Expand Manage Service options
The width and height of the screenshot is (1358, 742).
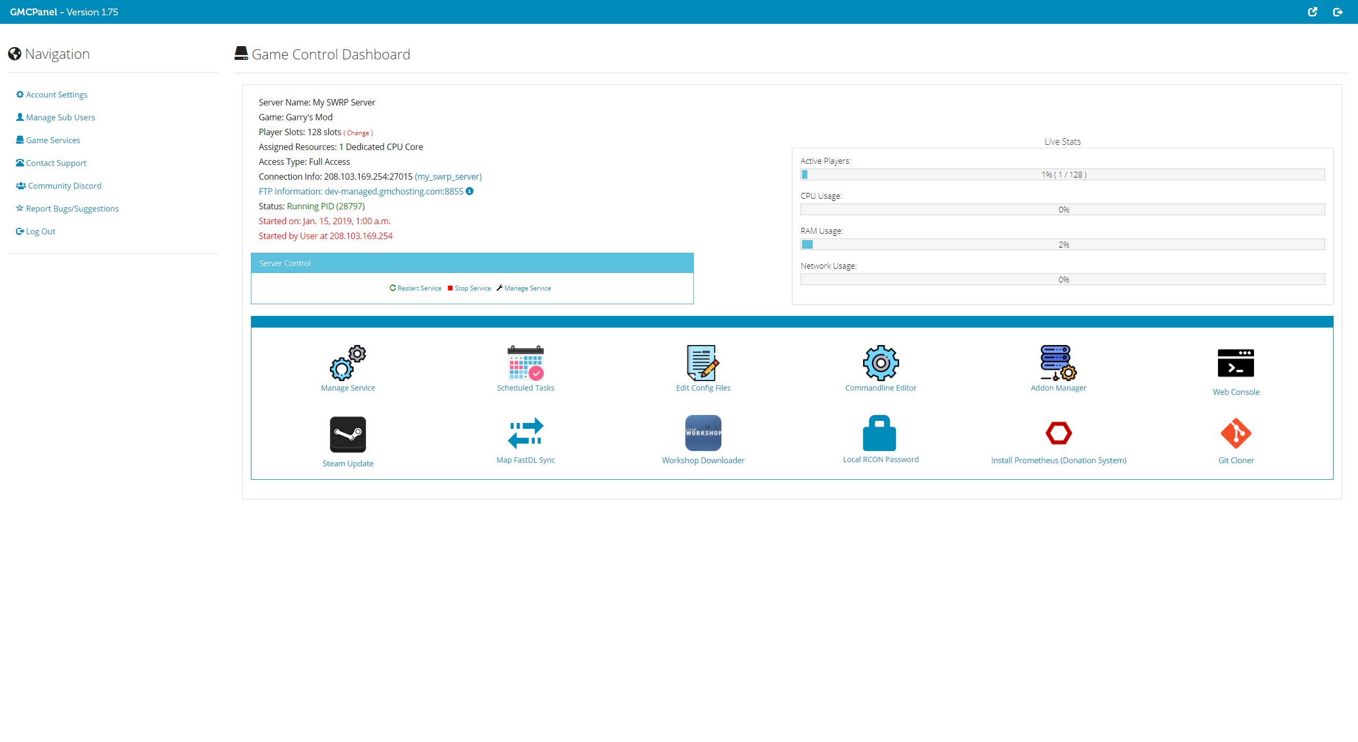tap(527, 288)
